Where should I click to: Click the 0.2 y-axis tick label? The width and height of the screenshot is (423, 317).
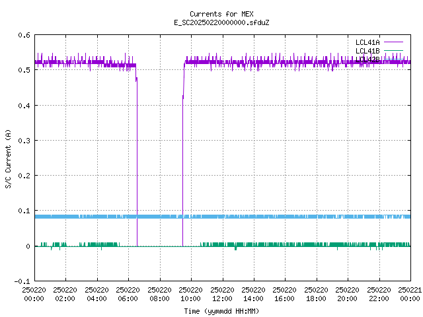pyautogui.click(x=24, y=176)
